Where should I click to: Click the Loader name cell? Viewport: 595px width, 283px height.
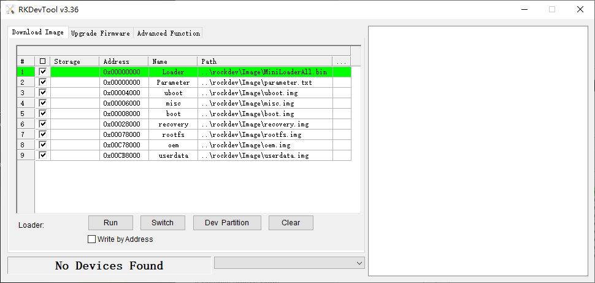172,72
